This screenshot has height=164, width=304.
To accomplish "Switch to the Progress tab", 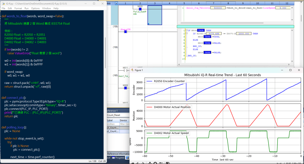I will point(118,157).
